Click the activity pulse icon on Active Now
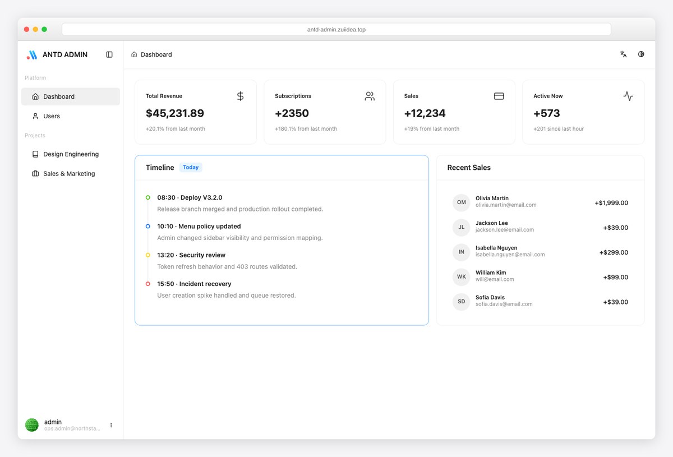The width and height of the screenshot is (673, 457). coord(628,96)
